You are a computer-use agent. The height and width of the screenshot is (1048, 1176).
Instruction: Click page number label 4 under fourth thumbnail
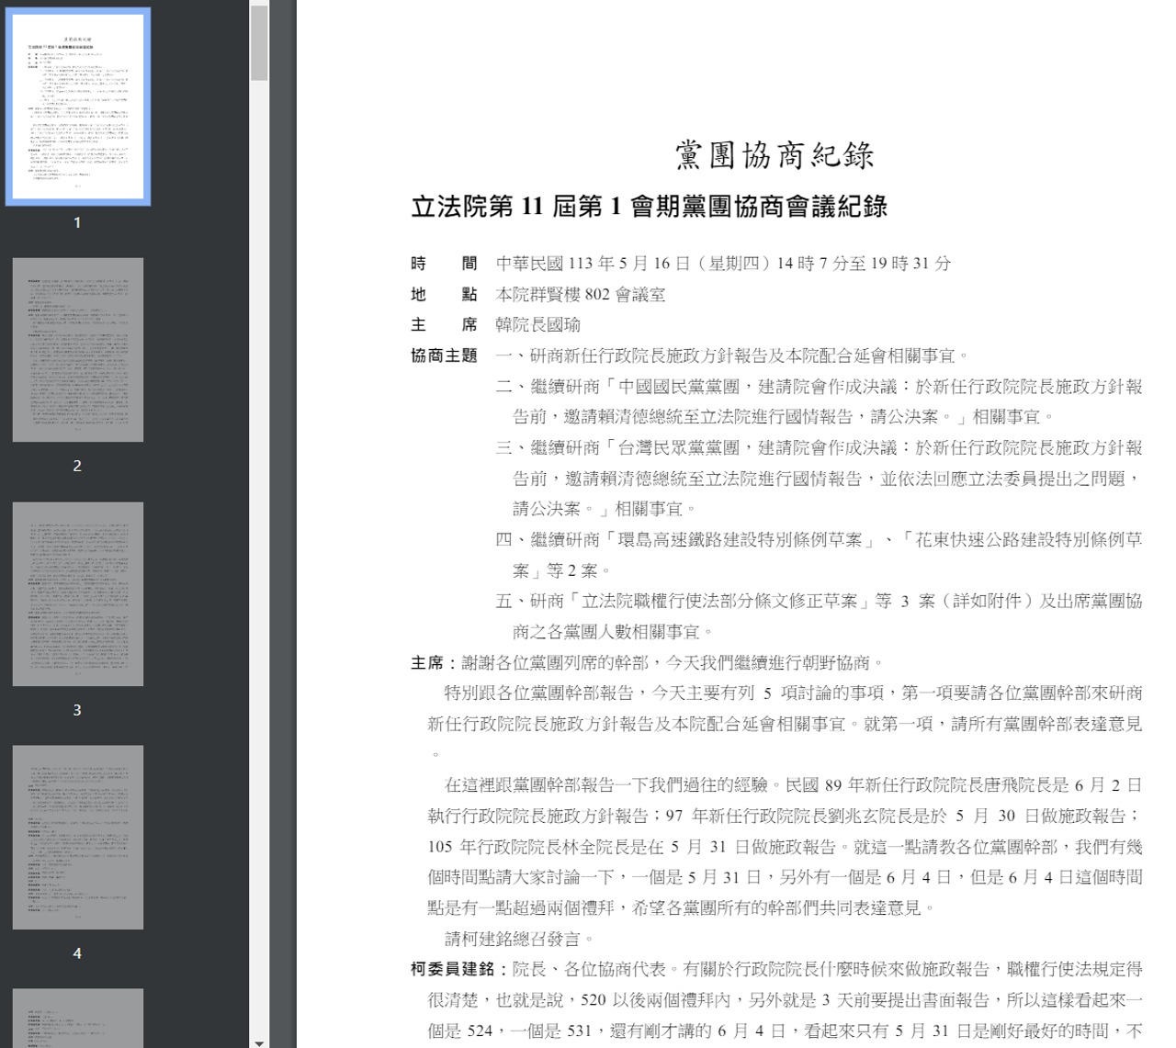[x=77, y=953]
